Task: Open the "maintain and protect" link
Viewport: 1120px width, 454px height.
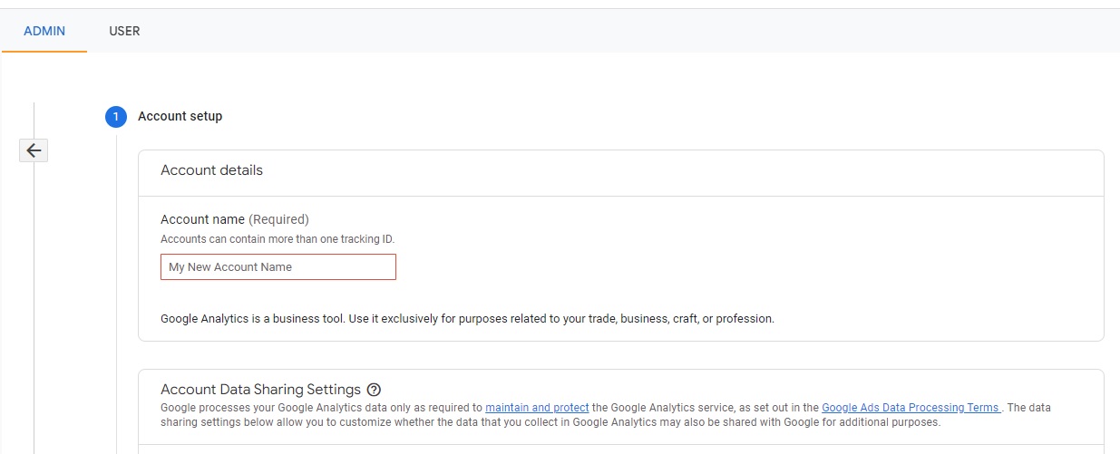Action: coord(537,408)
